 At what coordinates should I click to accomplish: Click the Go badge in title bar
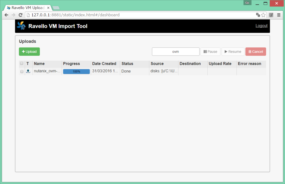click(x=247, y=3)
